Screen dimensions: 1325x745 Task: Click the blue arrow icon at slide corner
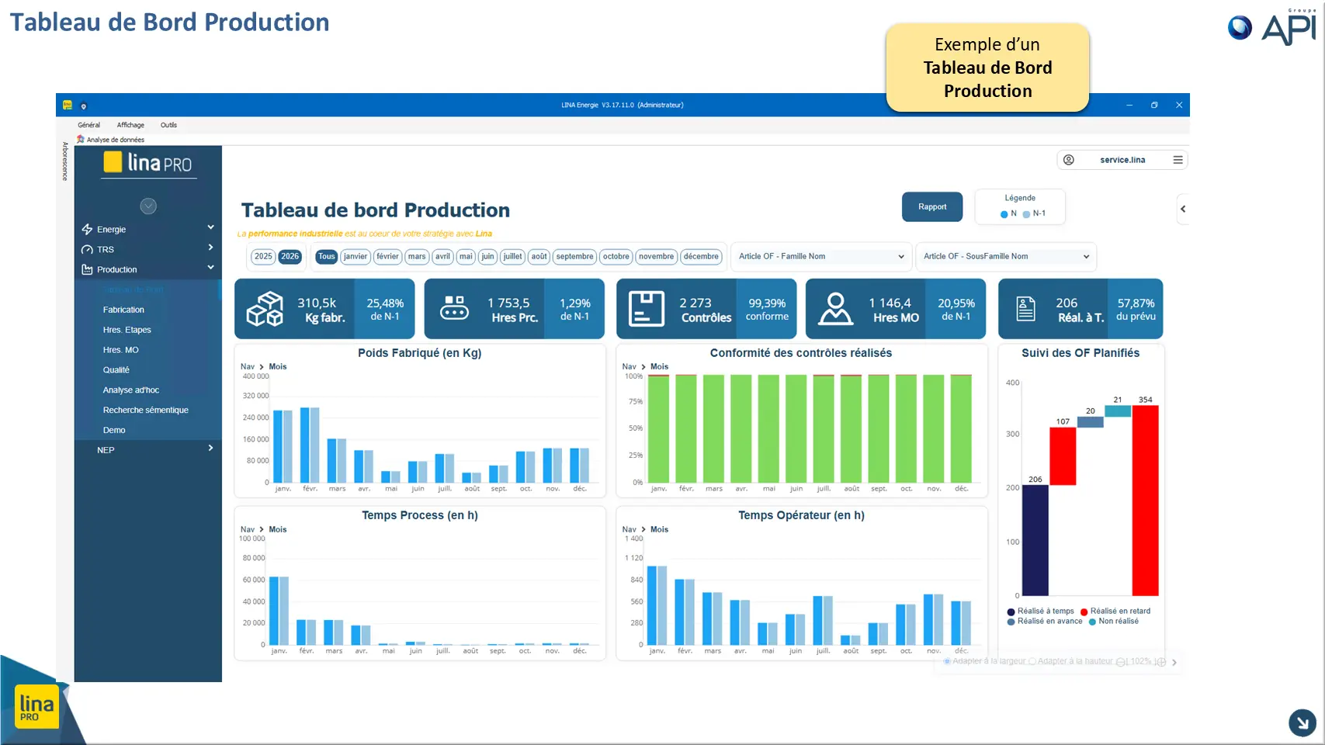(x=1302, y=722)
